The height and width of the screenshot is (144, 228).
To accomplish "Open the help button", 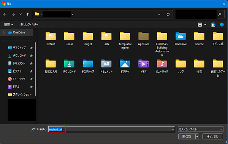I will (x=222, y=25).
